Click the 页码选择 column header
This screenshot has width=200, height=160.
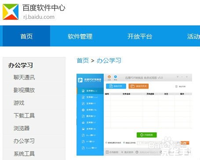coord(150,94)
